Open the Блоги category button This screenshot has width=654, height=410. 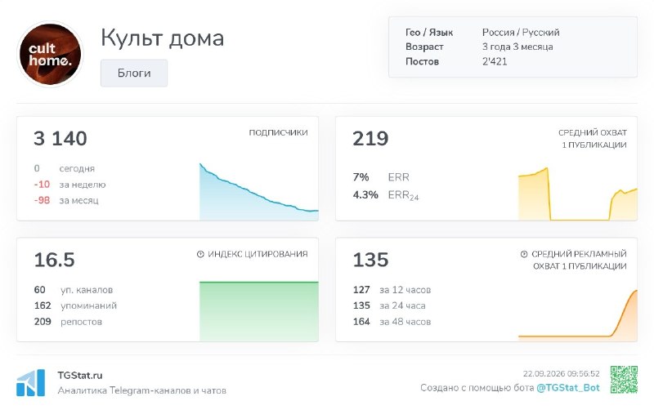[x=134, y=73]
